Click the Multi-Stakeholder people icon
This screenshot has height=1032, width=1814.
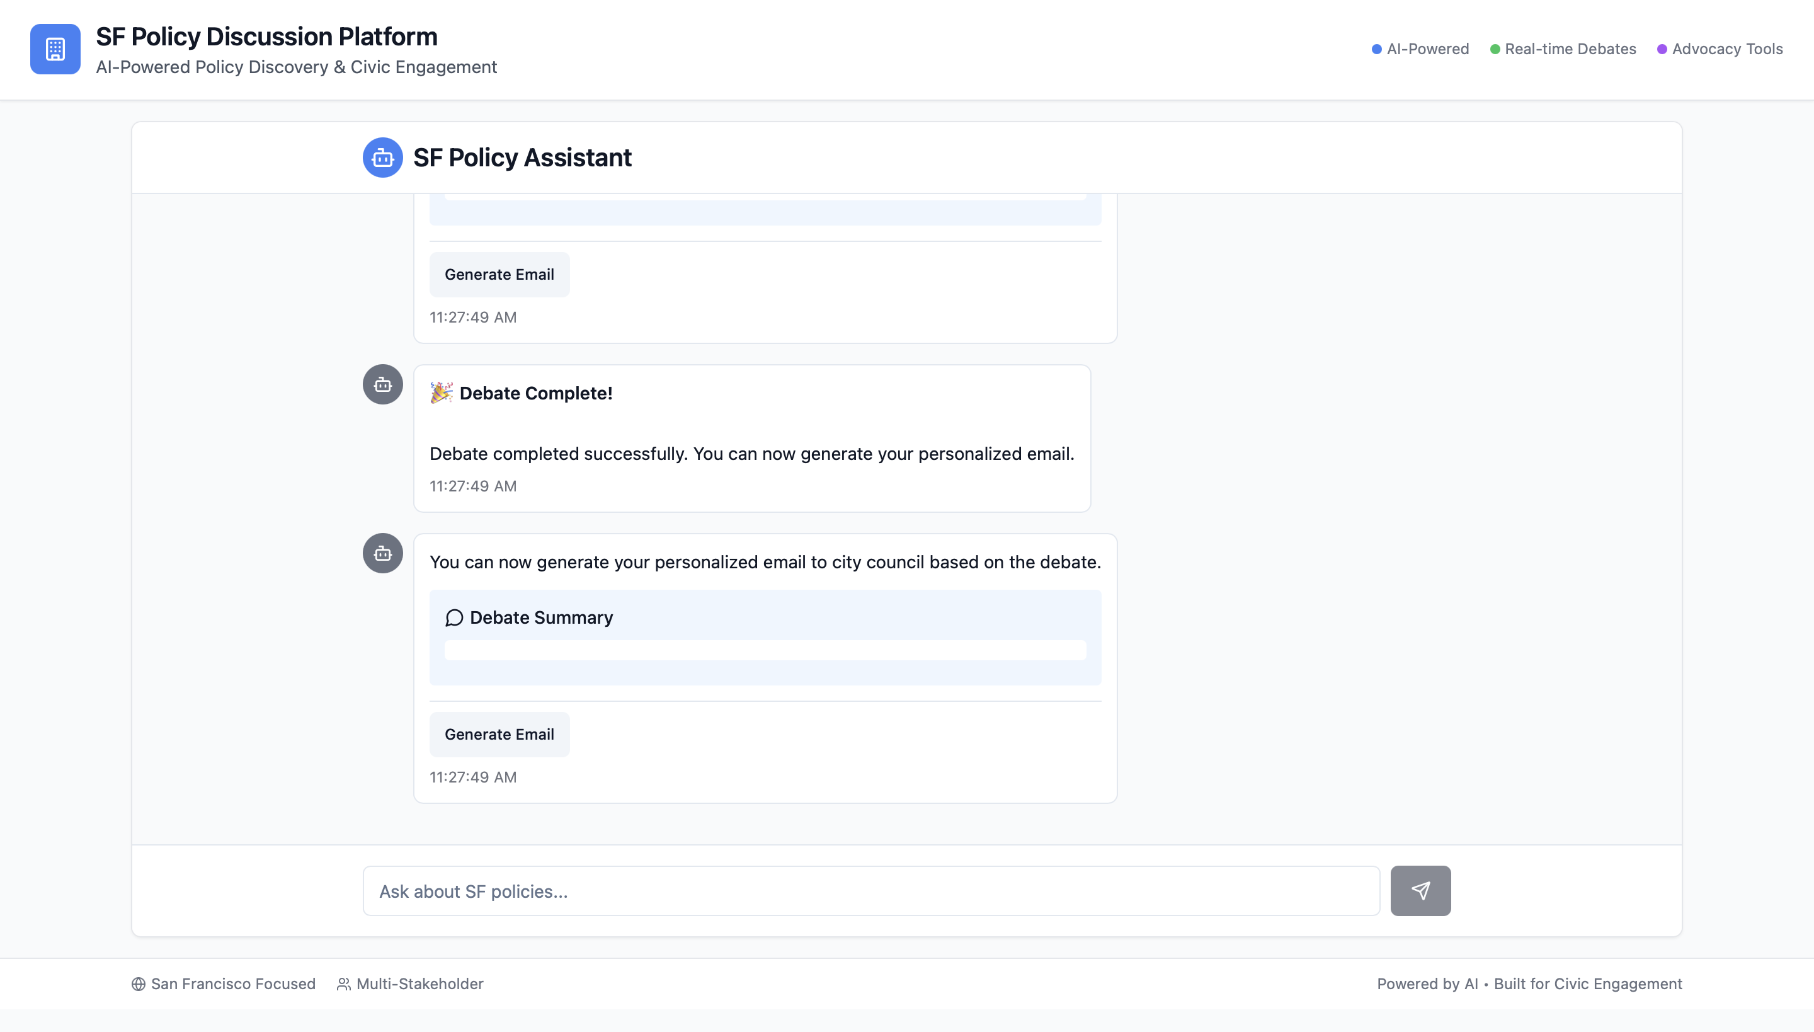pyautogui.click(x=344, y=984)
